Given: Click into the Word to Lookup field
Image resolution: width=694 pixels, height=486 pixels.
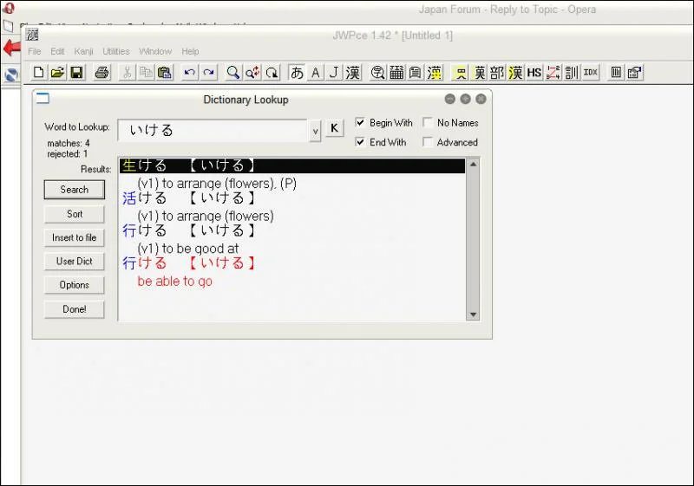Looking at the screenshot, I should coord(213,130).
